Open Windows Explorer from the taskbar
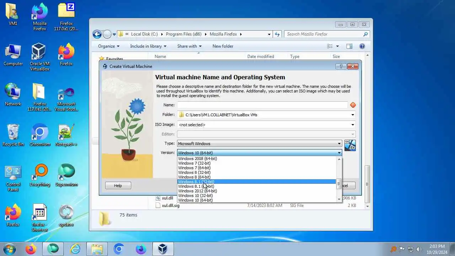Viewport: 455px width, 256px height. coord(97,249)
